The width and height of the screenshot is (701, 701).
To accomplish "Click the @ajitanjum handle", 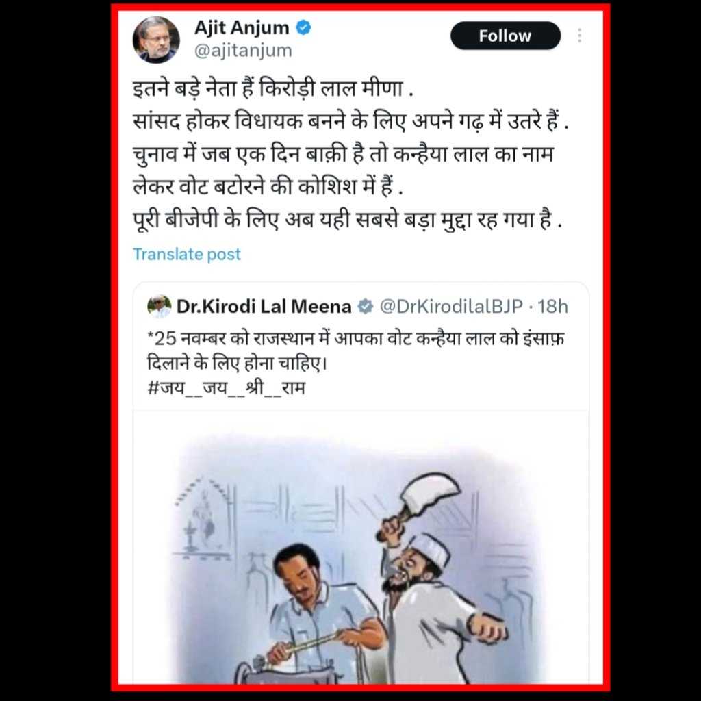I will point(243,51).
